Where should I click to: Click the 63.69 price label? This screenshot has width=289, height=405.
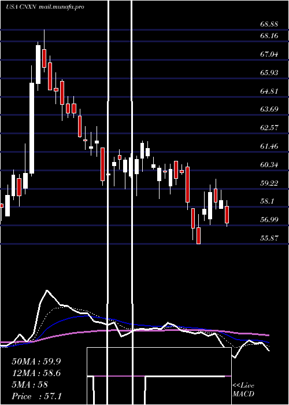click(x=269, y=109)
